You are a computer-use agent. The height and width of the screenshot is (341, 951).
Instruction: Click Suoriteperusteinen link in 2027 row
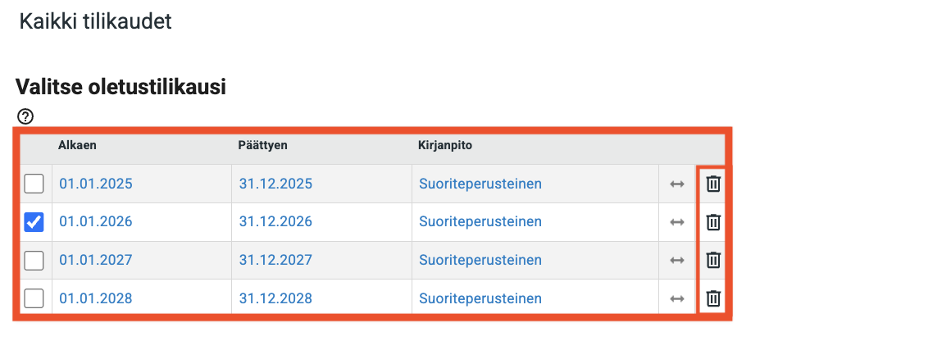(480, 260)
